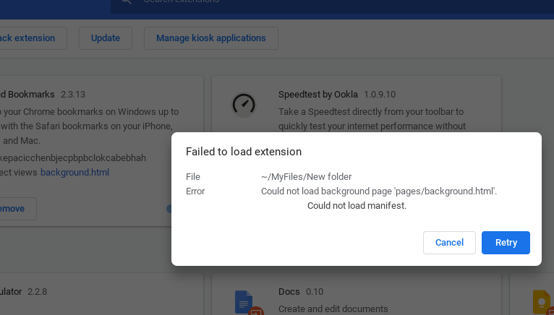Click the file path ~/MyFiles/New folder
Screen dimensions: 554x315
point(306,177)
